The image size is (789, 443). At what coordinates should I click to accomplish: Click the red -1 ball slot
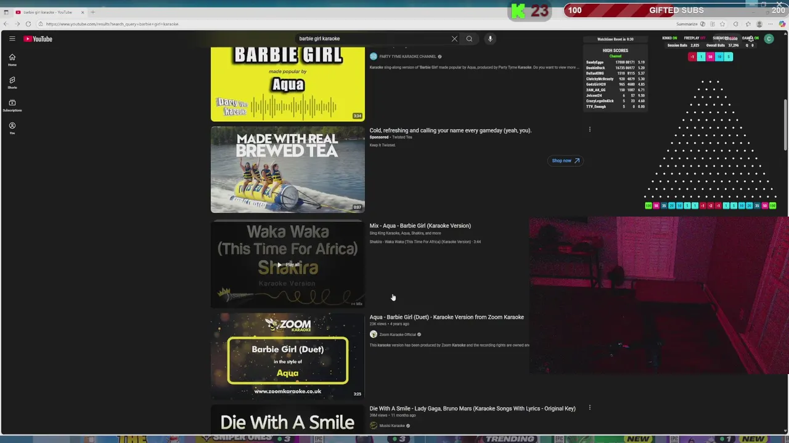tap(692, 57)
